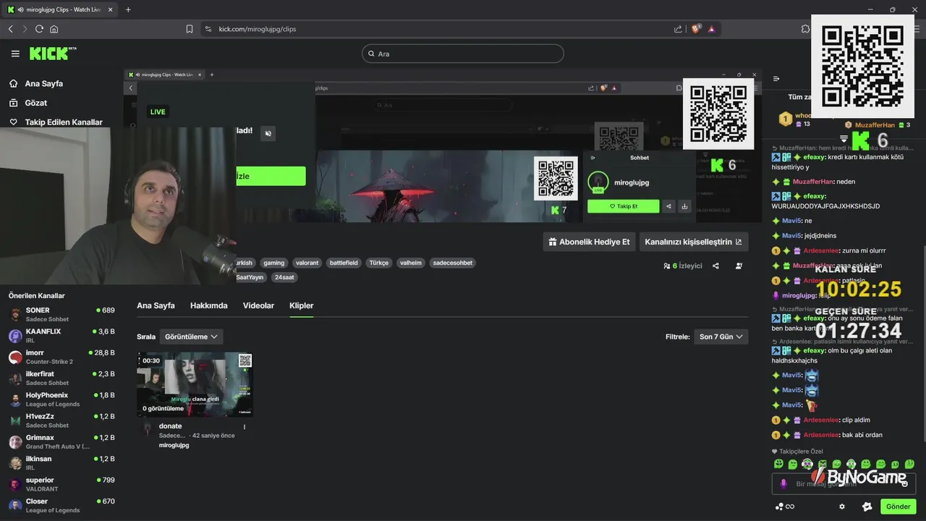This screenshot has height=521, width=926.
Task: Switch to the Hakkımda tab
Action: 209,305
